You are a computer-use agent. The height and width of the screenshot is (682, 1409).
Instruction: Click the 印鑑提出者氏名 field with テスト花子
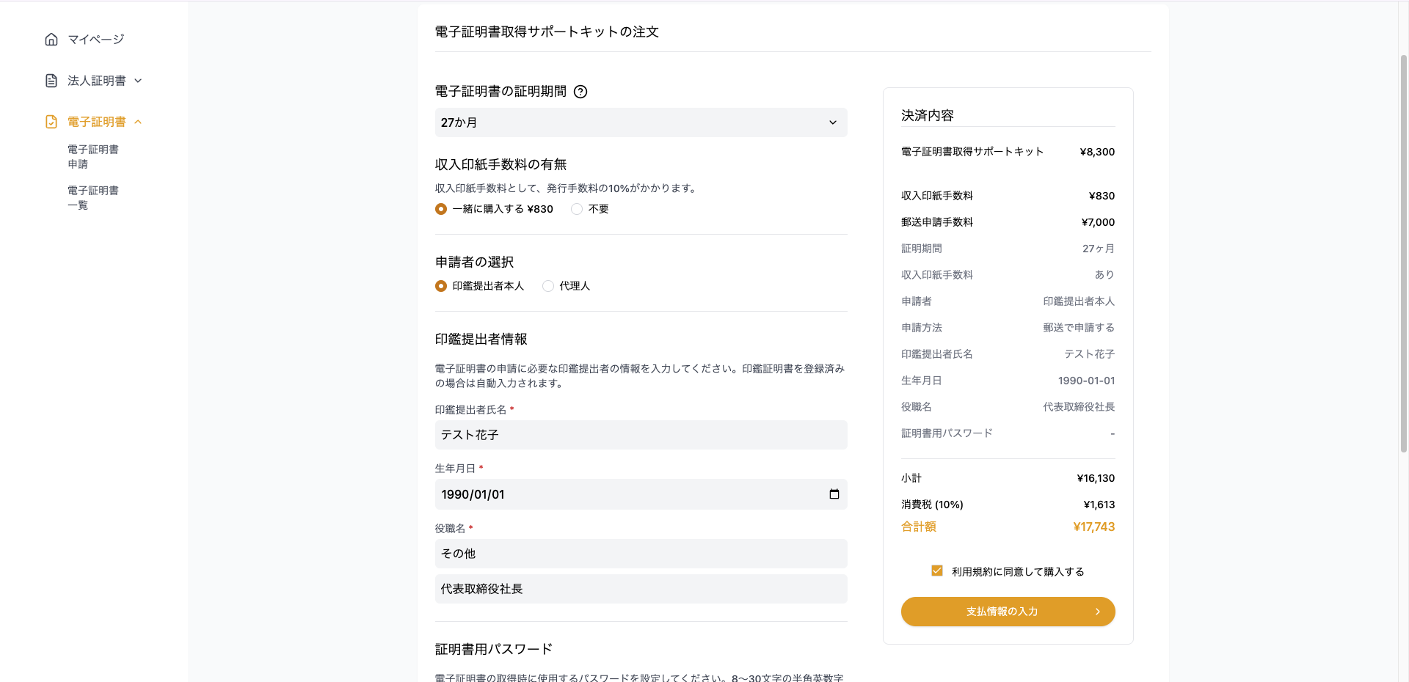[641, 435]
